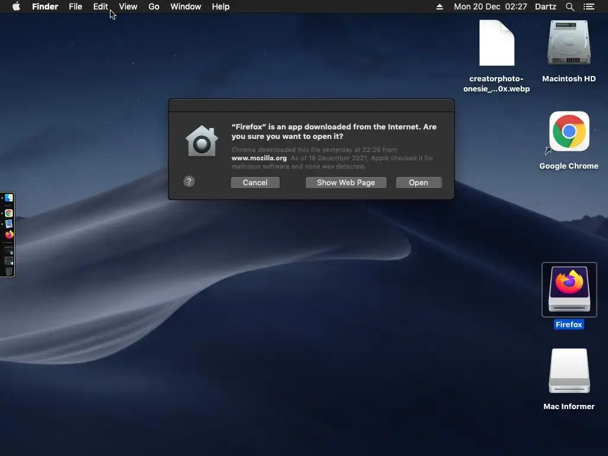
Task: Open the Go menu
Action: click(x=154, y=7)
